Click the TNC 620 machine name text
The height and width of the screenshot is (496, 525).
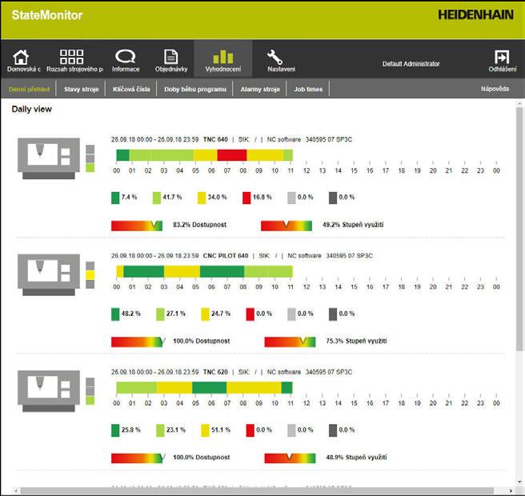point(215,372)
